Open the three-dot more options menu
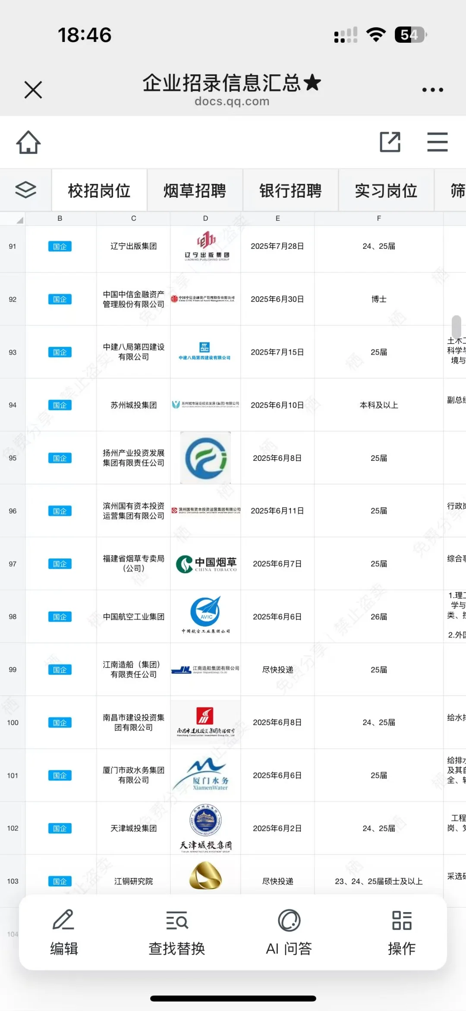The height and width of the screenshot is (1011, 466). 432,90
